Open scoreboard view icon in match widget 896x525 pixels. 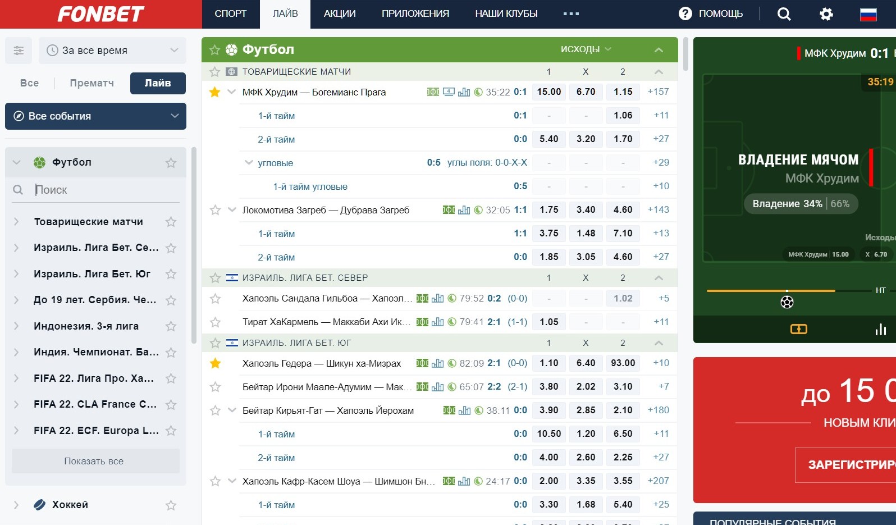pyautogui.click(x=798, y=329)
